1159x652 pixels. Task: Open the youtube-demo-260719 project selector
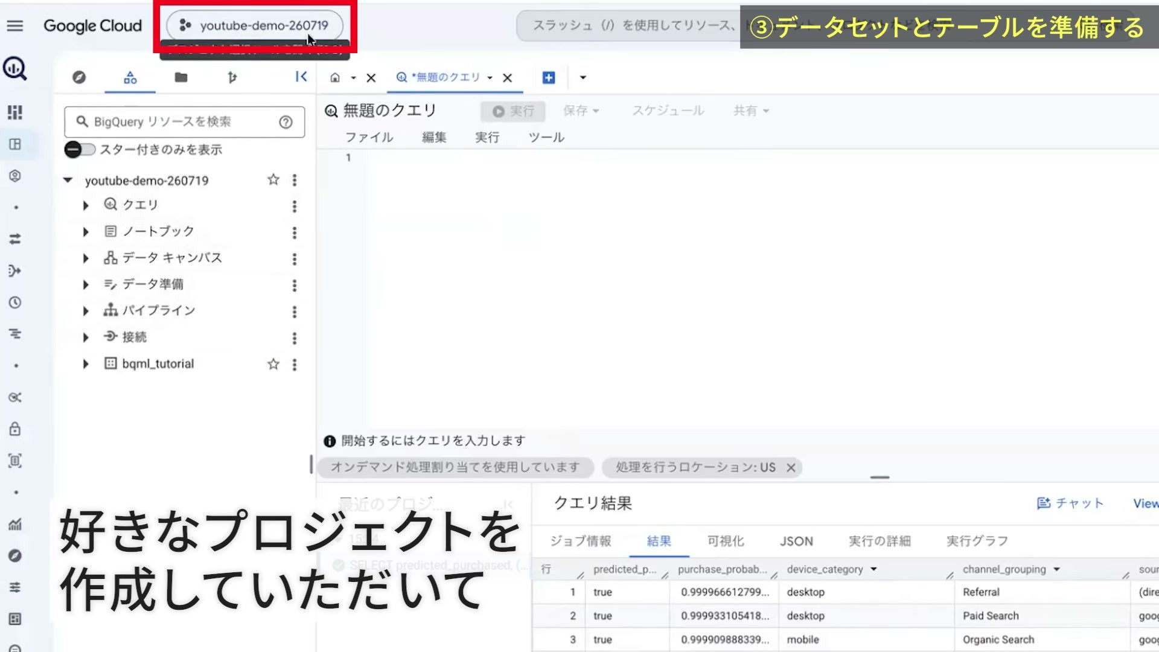coord(255,25)
